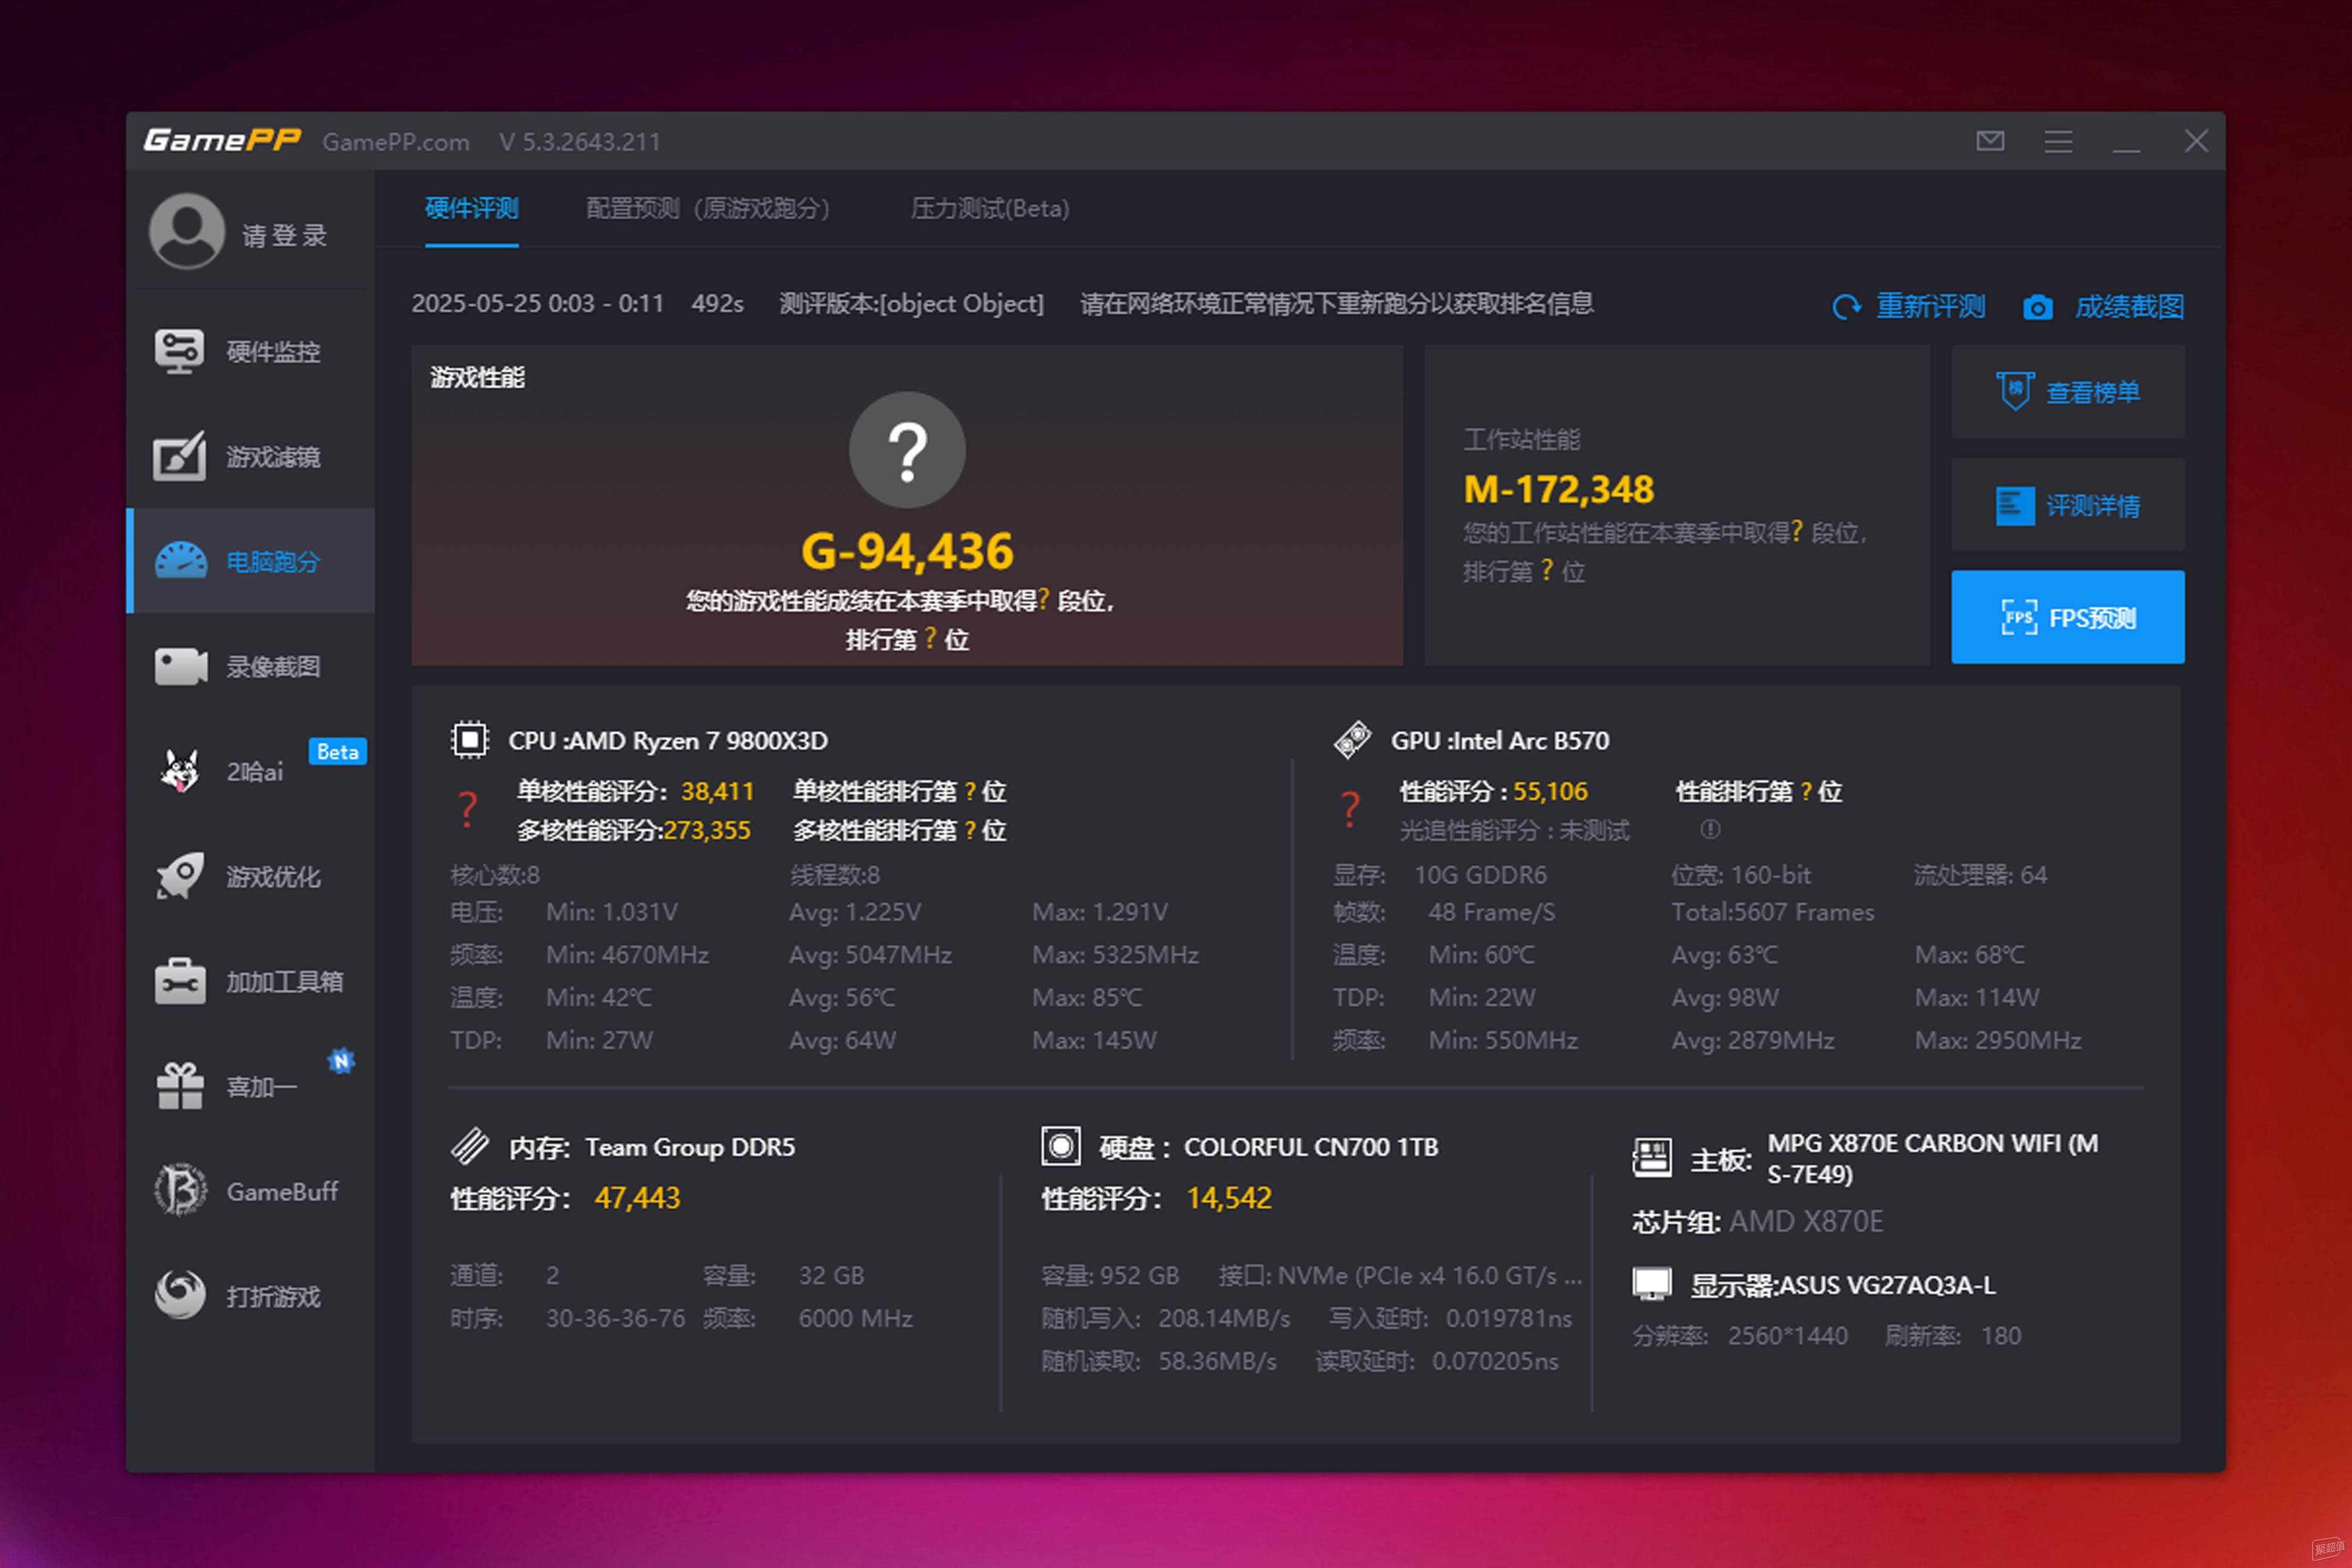Click the GPU score 55,106
The height and width of the screenshot is (1568, 2352).
pyautogui.click(x=1550, y=791)
